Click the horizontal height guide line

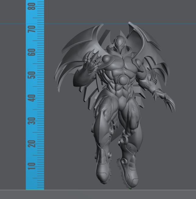point(122,24)
